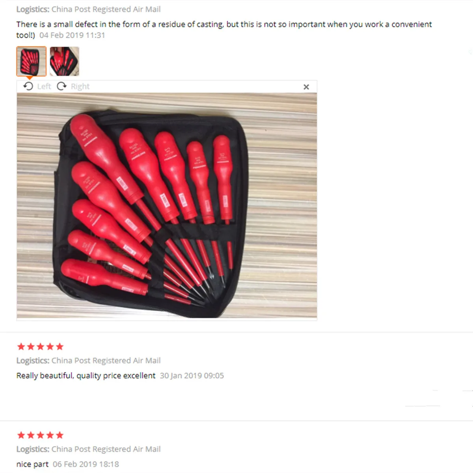This screenshot has height=473, width=473.
Task: Click the top review's 'China Post Registered Air Mail' text
Action: (106, 9)
